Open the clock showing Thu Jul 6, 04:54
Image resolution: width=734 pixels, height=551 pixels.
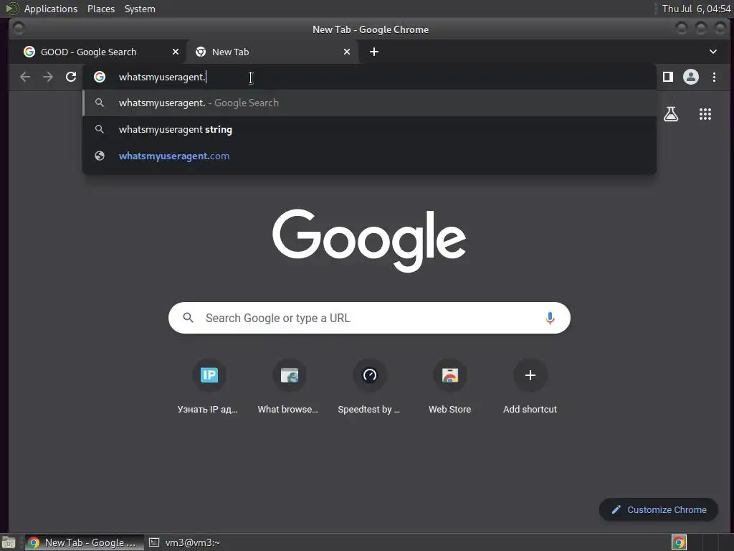696,9
